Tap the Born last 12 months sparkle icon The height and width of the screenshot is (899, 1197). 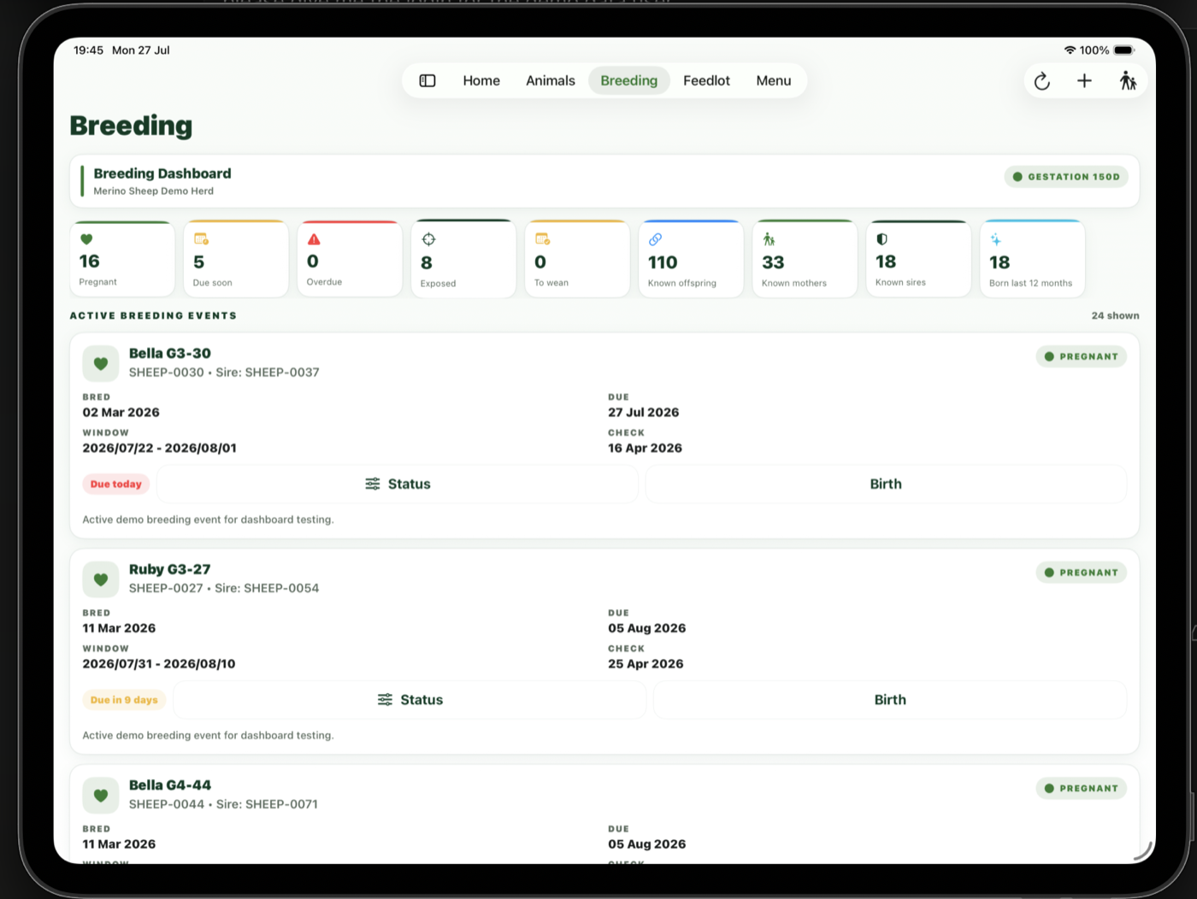tap(996, 239)
